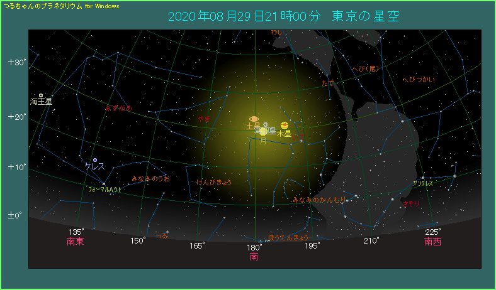Select the やぎ constellation name
The width and height of the screenshot is (496, 290).
click(203, 118)
